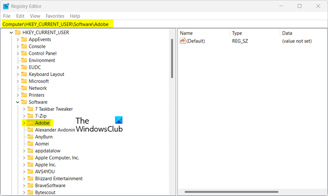Click the (value not set) data cell
Screen dimensions: 328x196
click(297, 41)
